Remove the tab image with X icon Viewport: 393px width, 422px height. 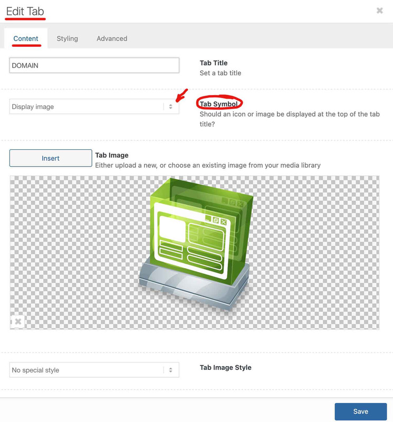pos(18,321)
